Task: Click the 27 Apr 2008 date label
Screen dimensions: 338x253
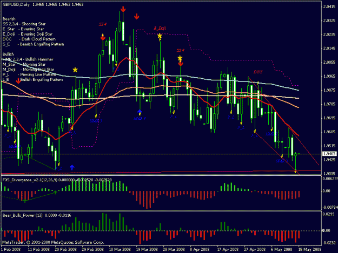Action: coord(255,250)
